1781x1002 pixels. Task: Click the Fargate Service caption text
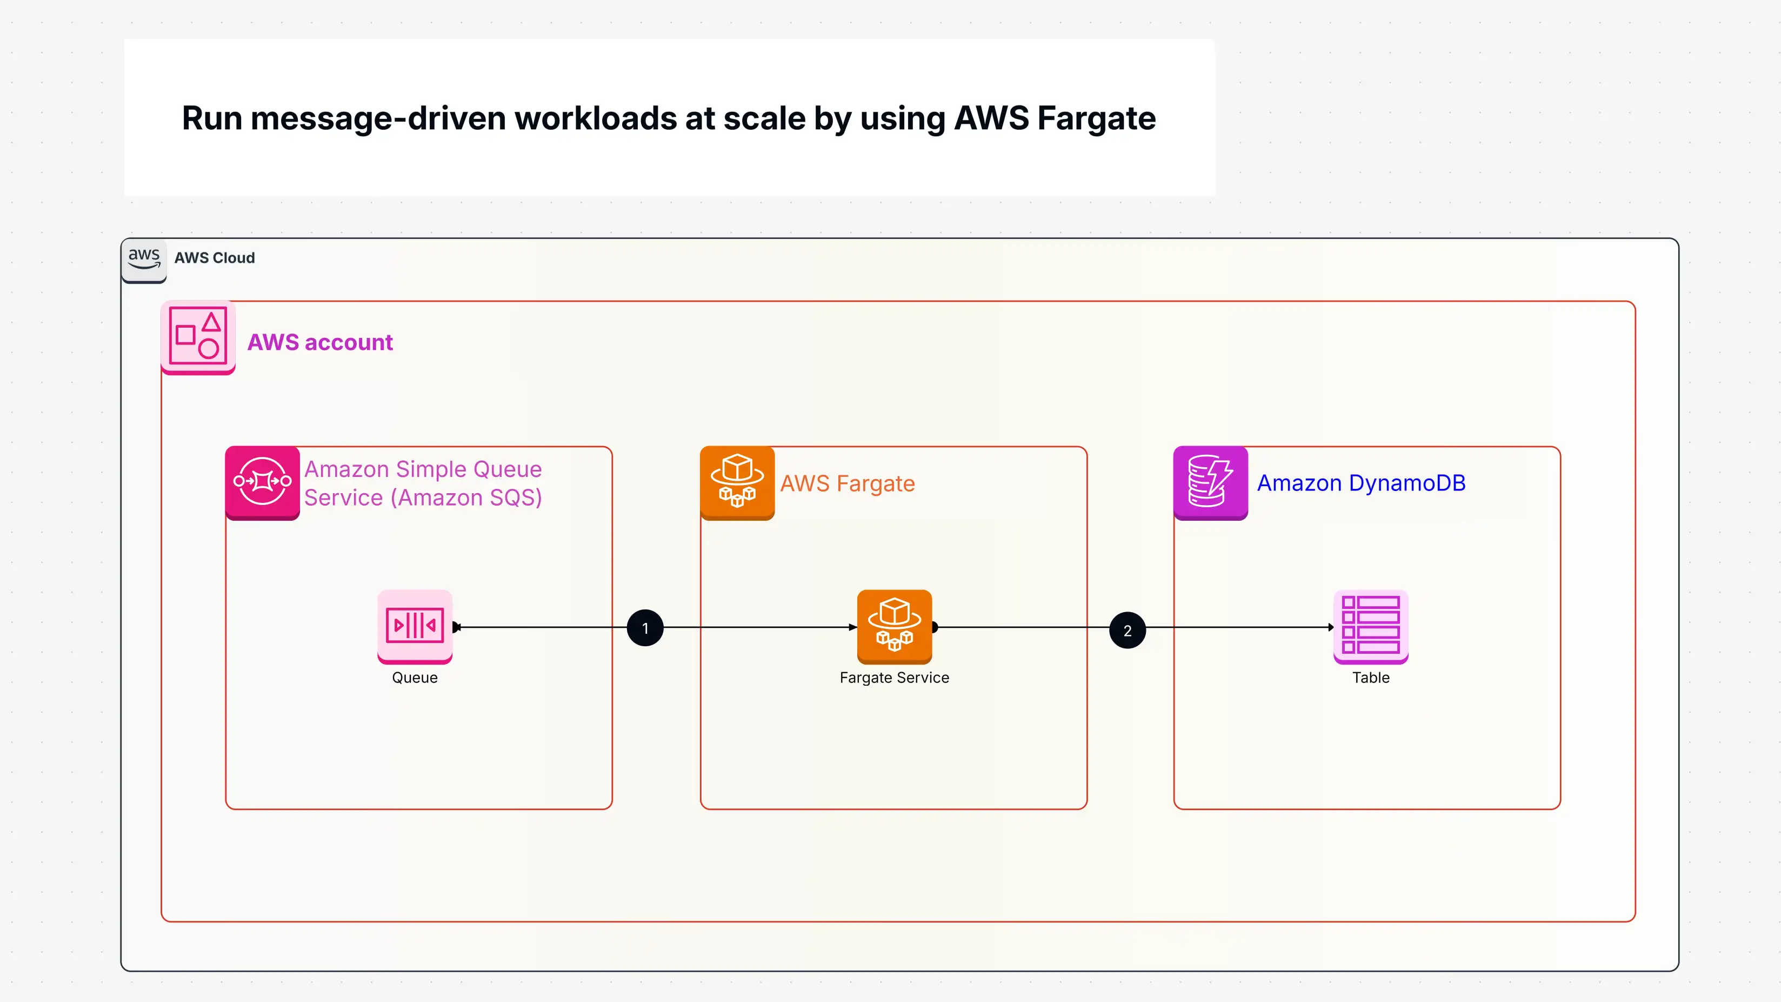pyautogui.click(x=894, y=678)
